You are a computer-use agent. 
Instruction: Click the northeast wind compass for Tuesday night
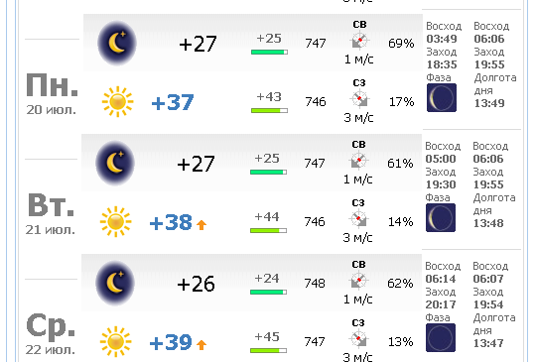(x=358, y=160)
